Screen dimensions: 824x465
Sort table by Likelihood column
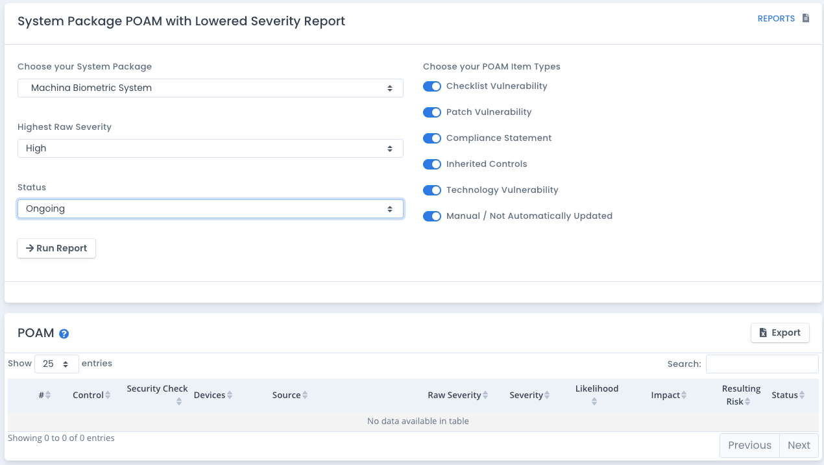click(596, 395)
